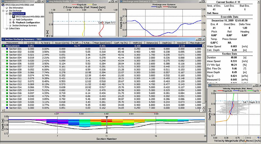Click the Section Velocity Magnitude Profile title icon
The width and height of the screenshot is (261, 144).
[210, 86]
